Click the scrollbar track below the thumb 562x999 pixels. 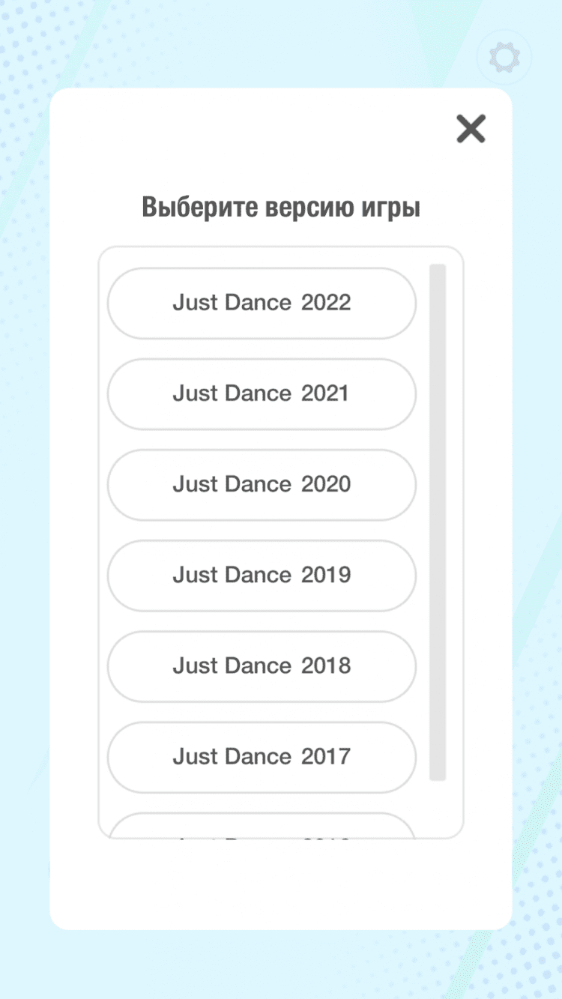pyautogui.click(x=438, y=808)
